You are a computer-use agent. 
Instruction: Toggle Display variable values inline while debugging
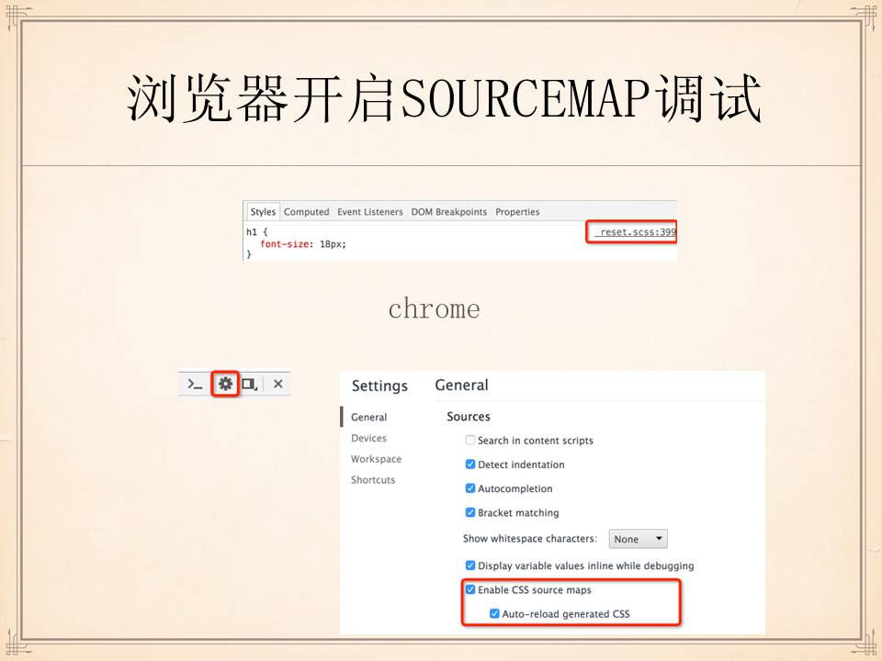(470, 566)
